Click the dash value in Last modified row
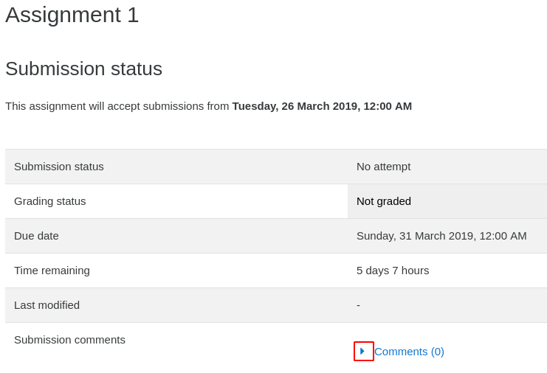 358,305
